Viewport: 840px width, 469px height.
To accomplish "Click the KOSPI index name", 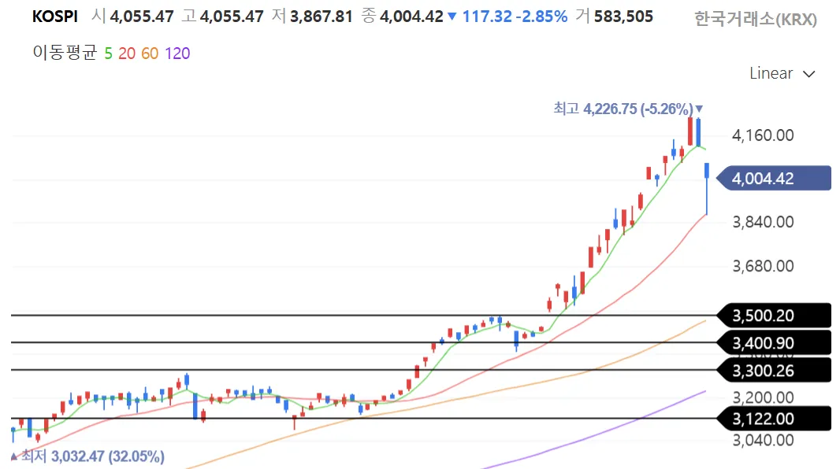I will (x=54, y=17).
